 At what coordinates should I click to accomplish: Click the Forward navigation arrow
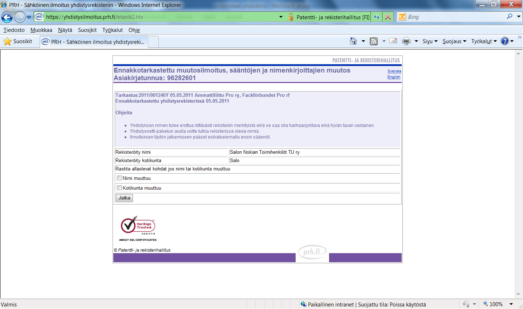click(20, 17)
